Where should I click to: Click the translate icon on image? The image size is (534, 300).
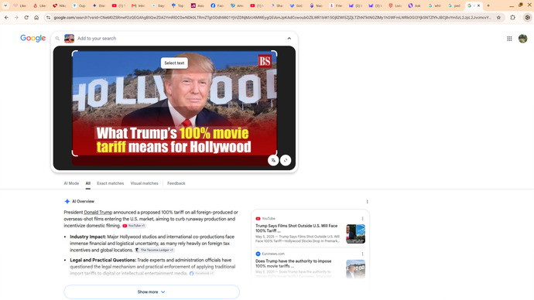pos(273,160)
